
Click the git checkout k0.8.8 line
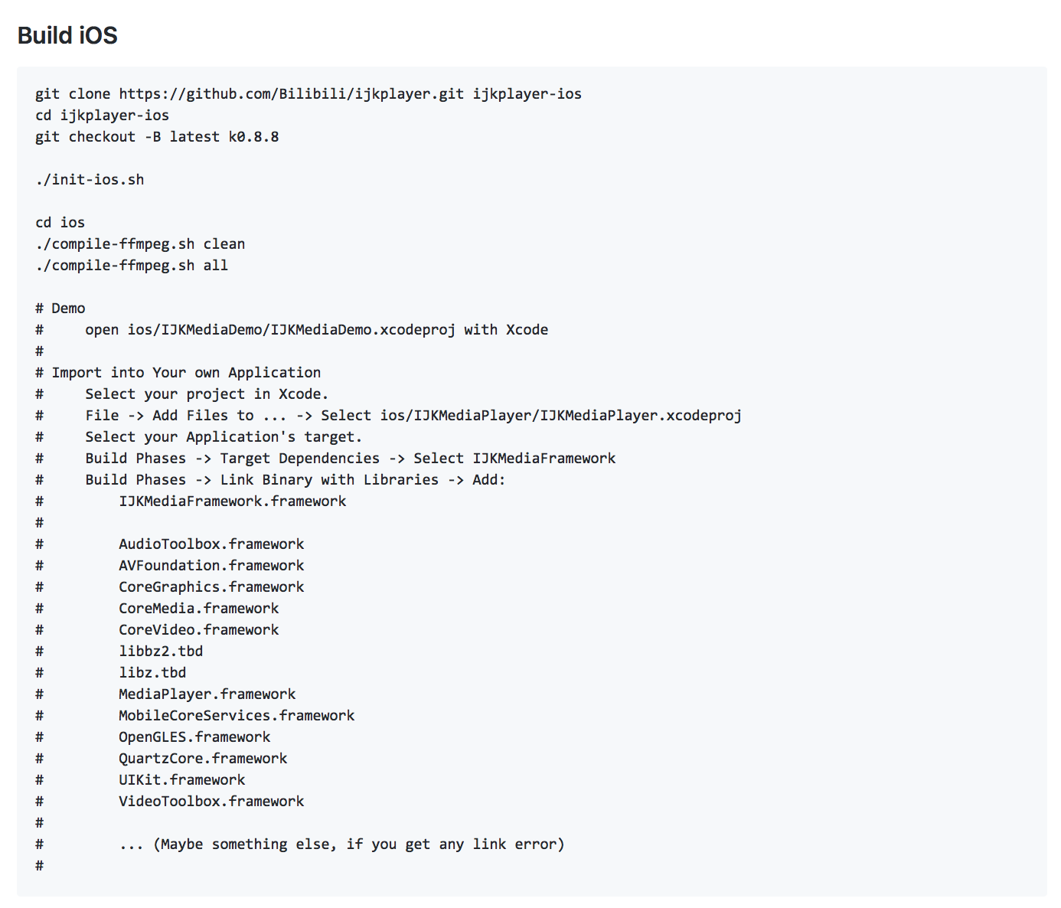pos(157,136)
